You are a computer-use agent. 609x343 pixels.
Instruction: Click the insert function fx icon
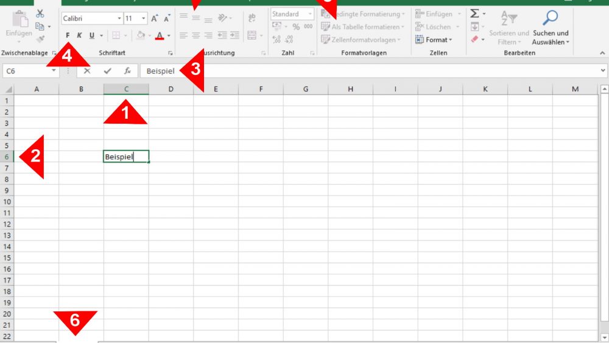pyautogui.click(x=127, y=71)
